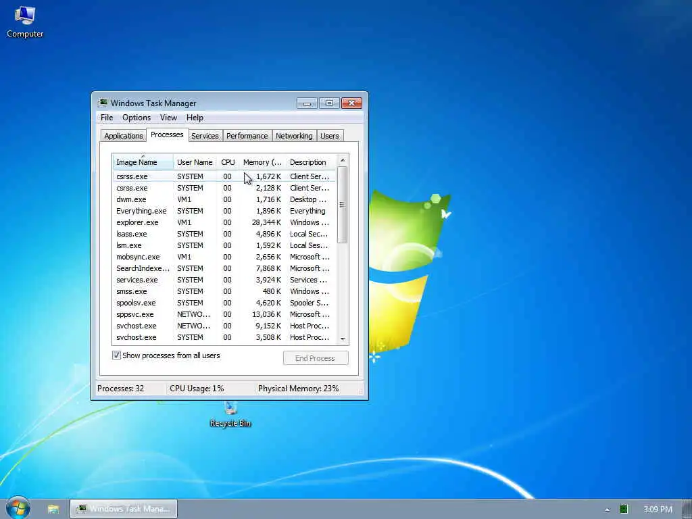Viewport: 692px width, 519px height.
Task: Sort by Image Name column header
Action: [143, 162]
